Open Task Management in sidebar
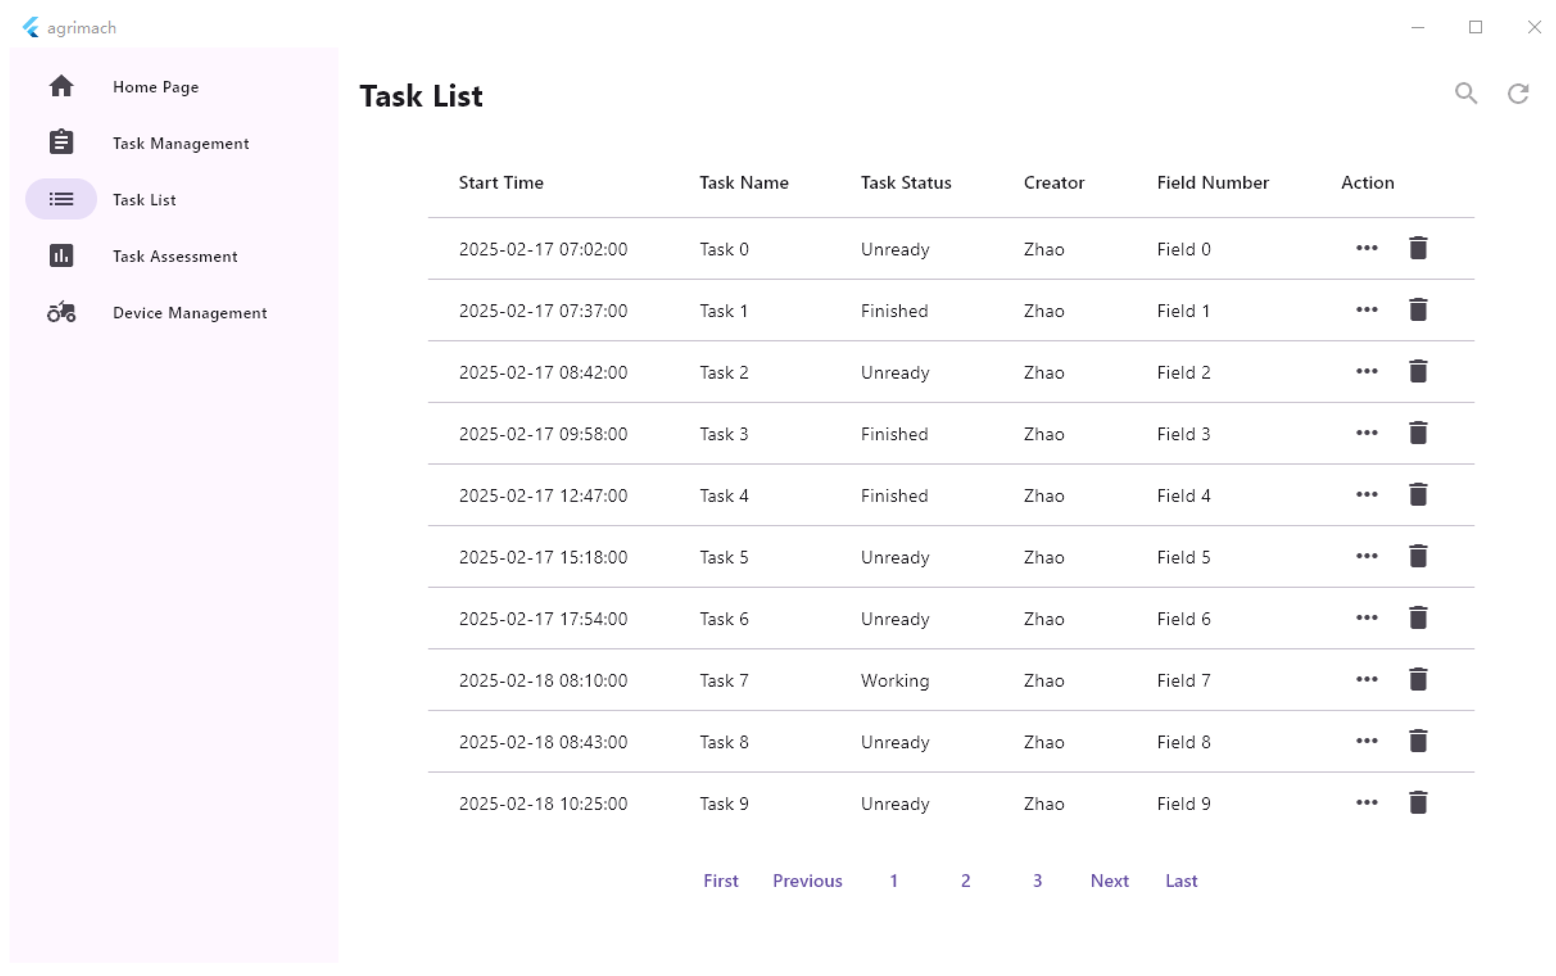1556x976 pixels. 180,143
